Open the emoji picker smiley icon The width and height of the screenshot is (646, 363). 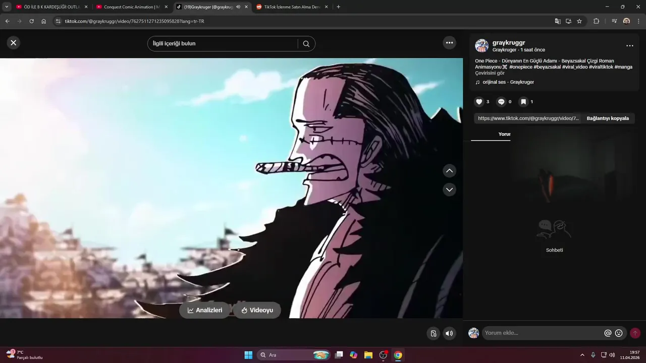tap(619, 333)
